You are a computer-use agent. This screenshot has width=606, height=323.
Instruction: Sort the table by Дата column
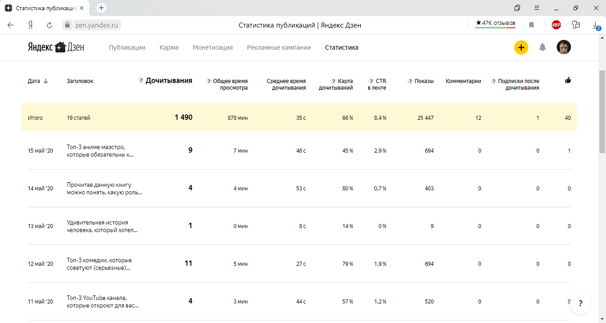click(x=38, y=81)
